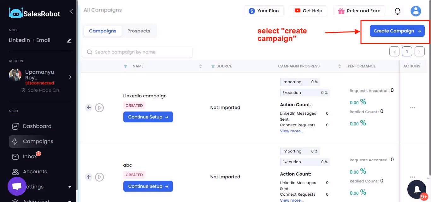
Task: Open the Dashboard from the sidebar
Action: pyautogui.click(x=37, y=126)
